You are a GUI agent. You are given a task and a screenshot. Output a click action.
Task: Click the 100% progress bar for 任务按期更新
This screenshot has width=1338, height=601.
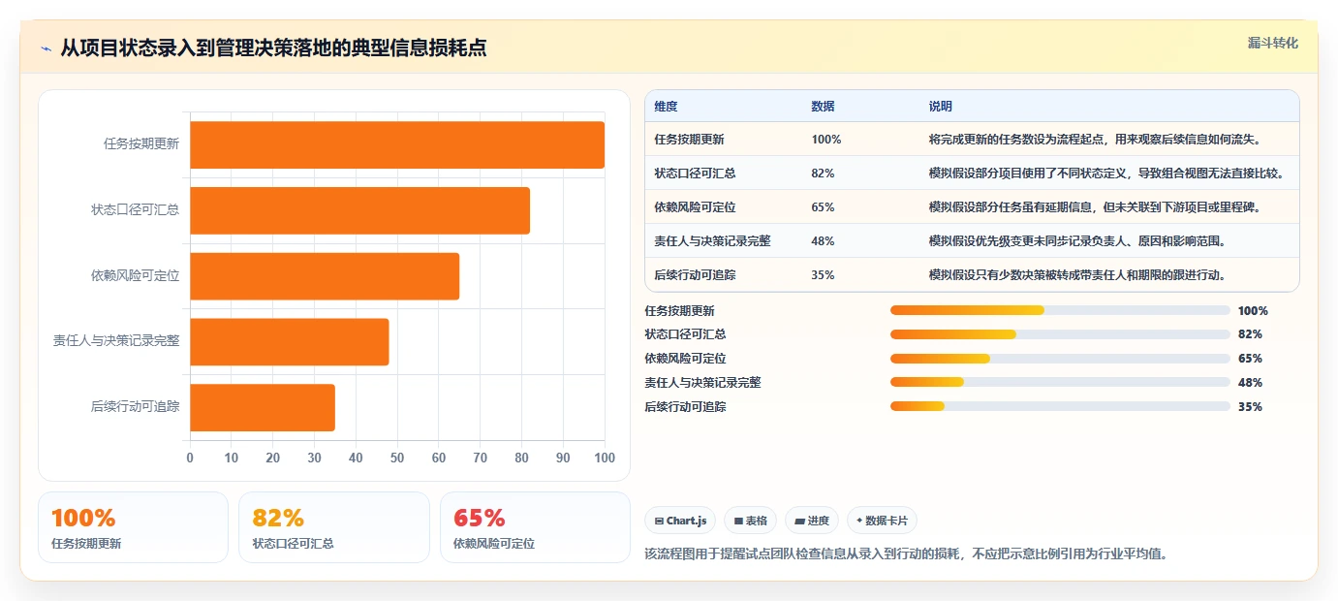point(1060,310)
